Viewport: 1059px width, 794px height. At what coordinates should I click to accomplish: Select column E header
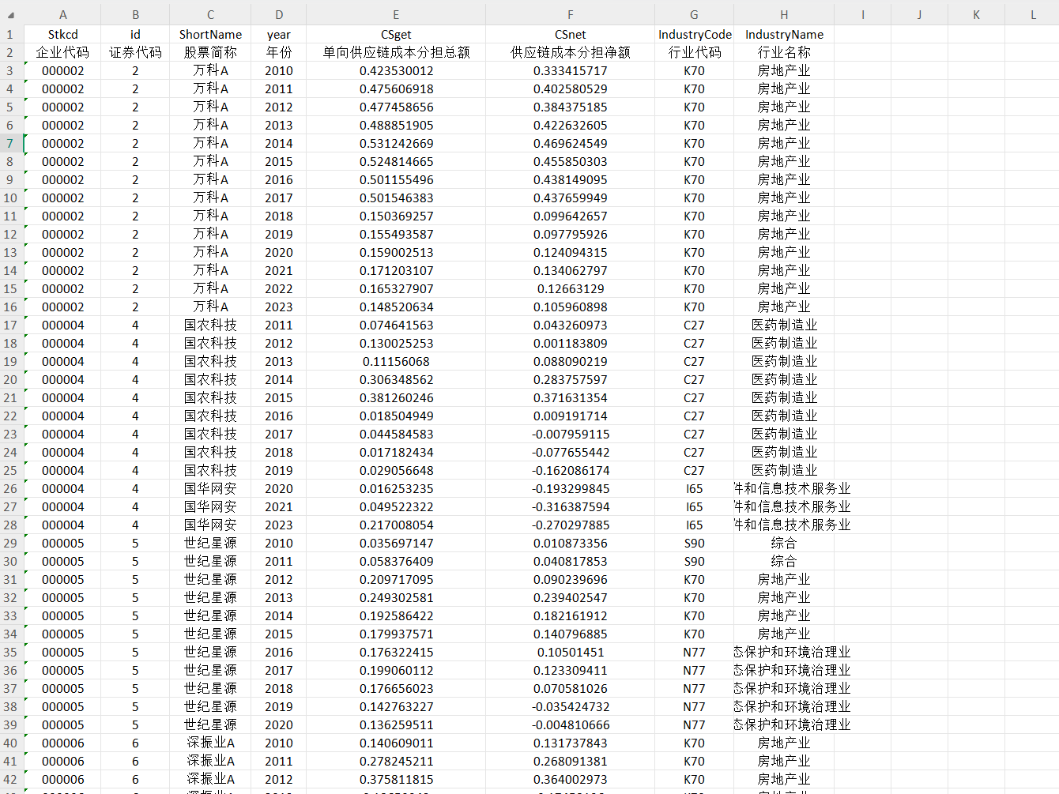[x=396, y=15]
